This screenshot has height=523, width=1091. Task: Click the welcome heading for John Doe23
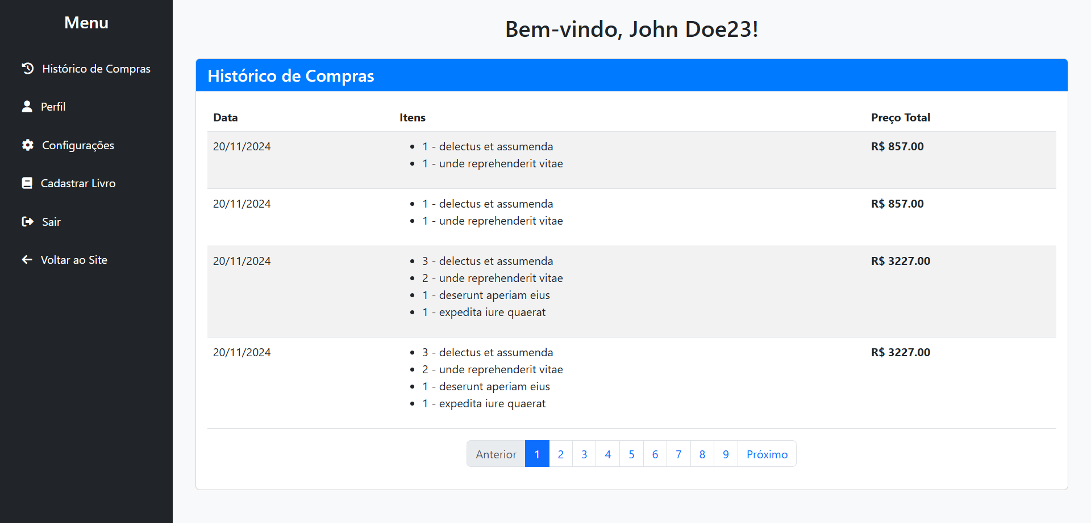[x=632, y=29]
